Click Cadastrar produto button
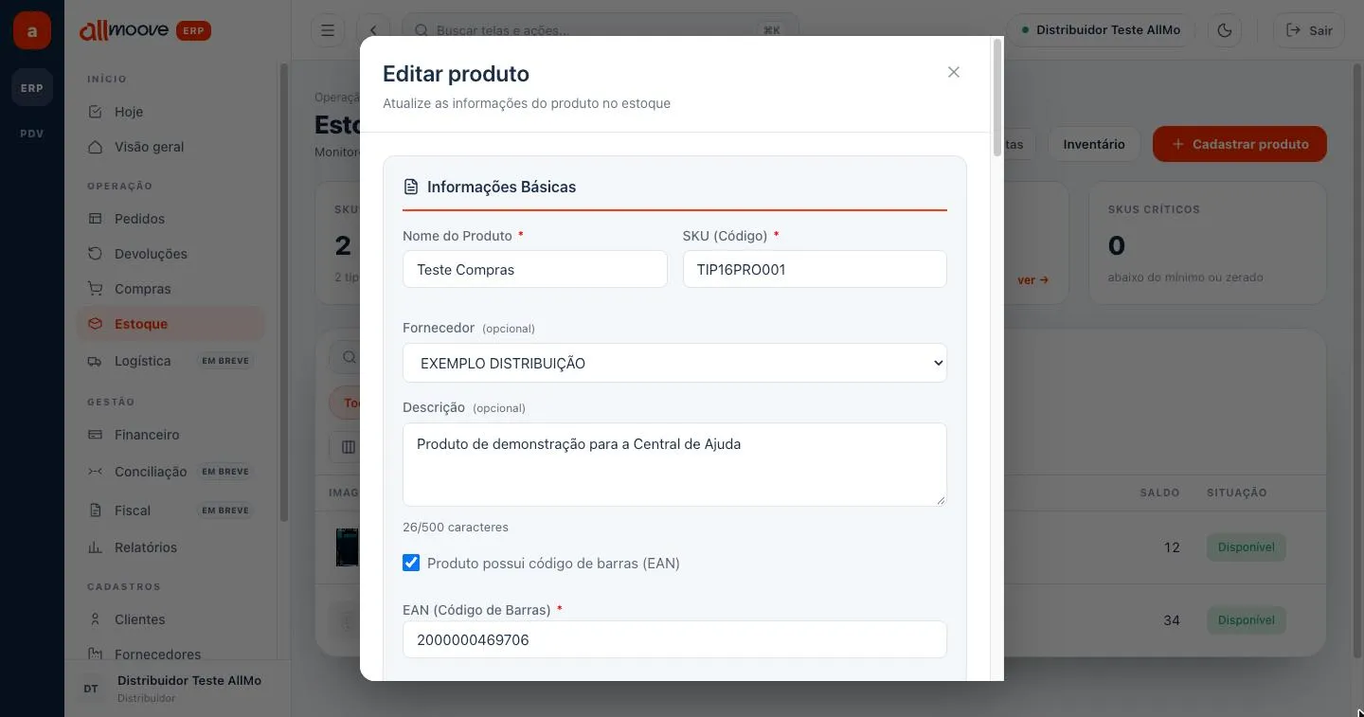This screenshot has width=1364, height=717. [1240, 144]
